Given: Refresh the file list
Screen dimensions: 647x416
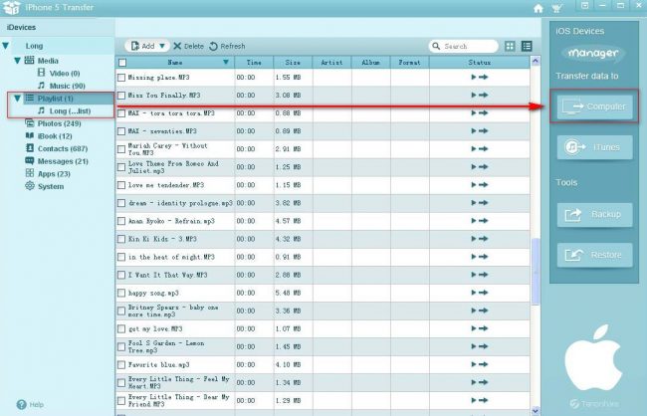Looking at the screenshot, I should coord(227,46).
